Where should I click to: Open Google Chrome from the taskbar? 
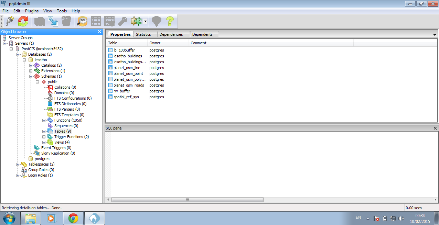tap(73, 218)
